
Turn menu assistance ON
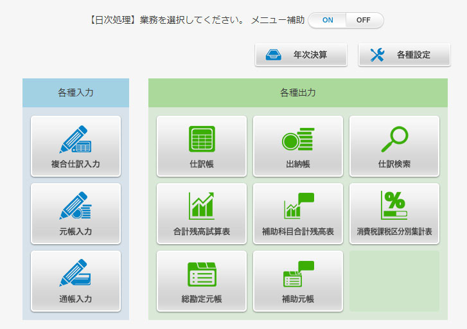[x=328, y=20]
